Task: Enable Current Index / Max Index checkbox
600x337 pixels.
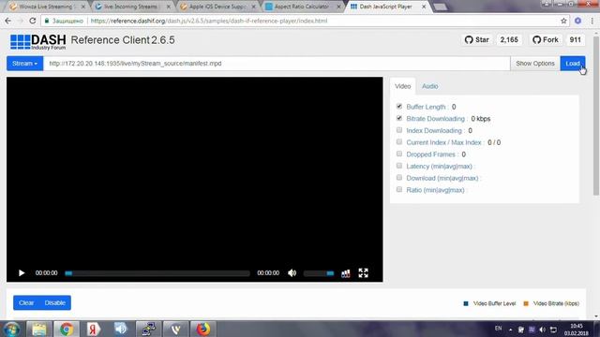Action: click(399, 141)
